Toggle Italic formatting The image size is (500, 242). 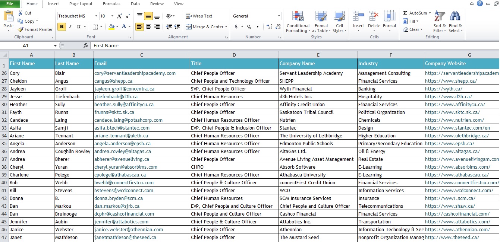(70, 27)
